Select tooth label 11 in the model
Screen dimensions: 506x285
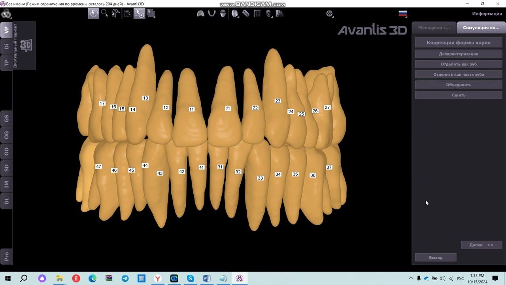[192, 109]
